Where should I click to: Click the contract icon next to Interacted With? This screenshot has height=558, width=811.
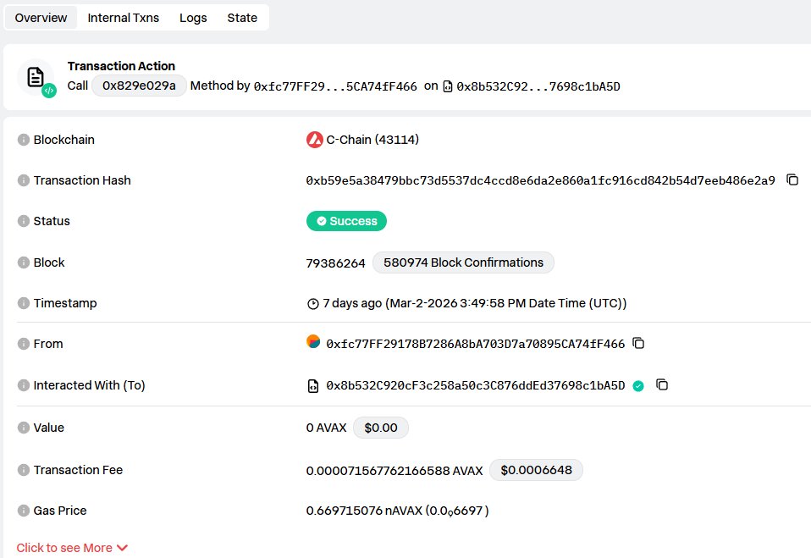313,384
